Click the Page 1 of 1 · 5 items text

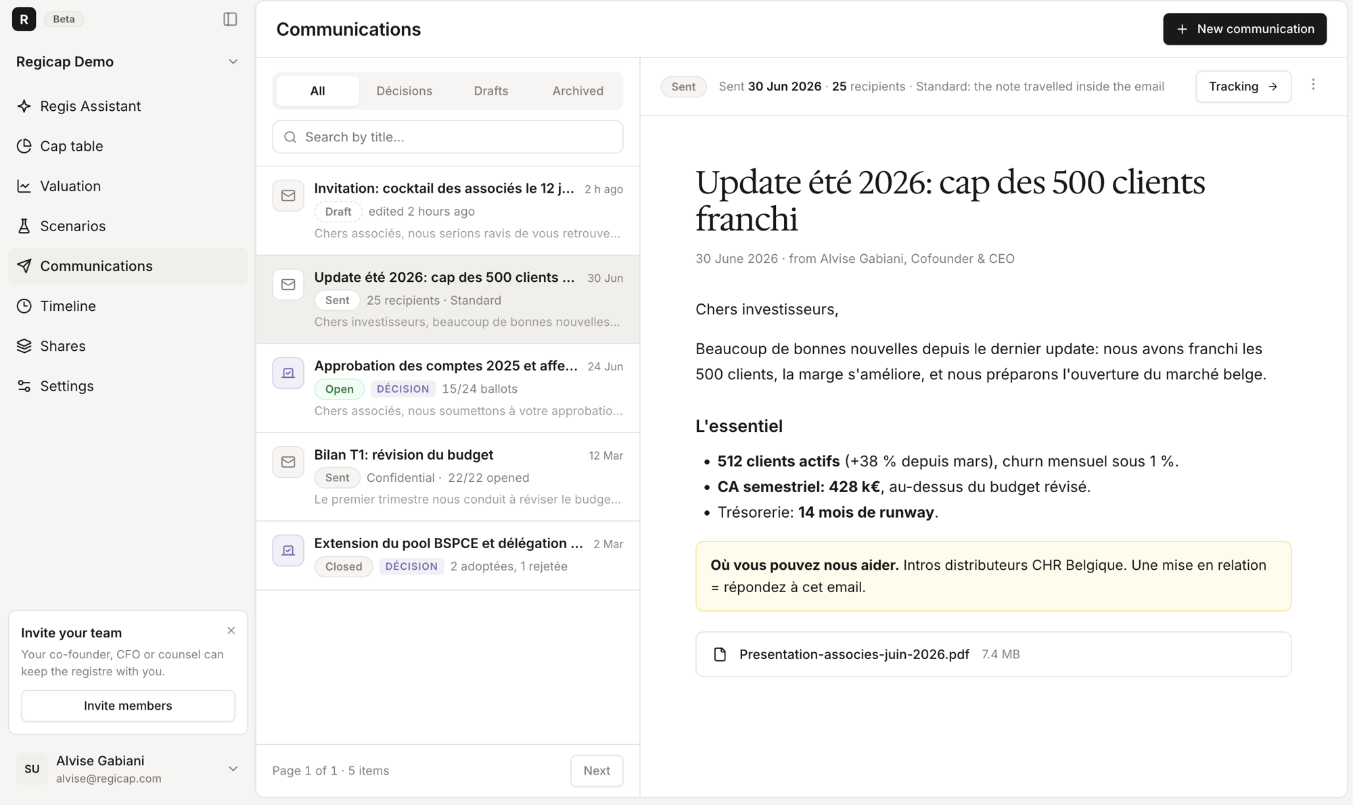tap(331, 771)
